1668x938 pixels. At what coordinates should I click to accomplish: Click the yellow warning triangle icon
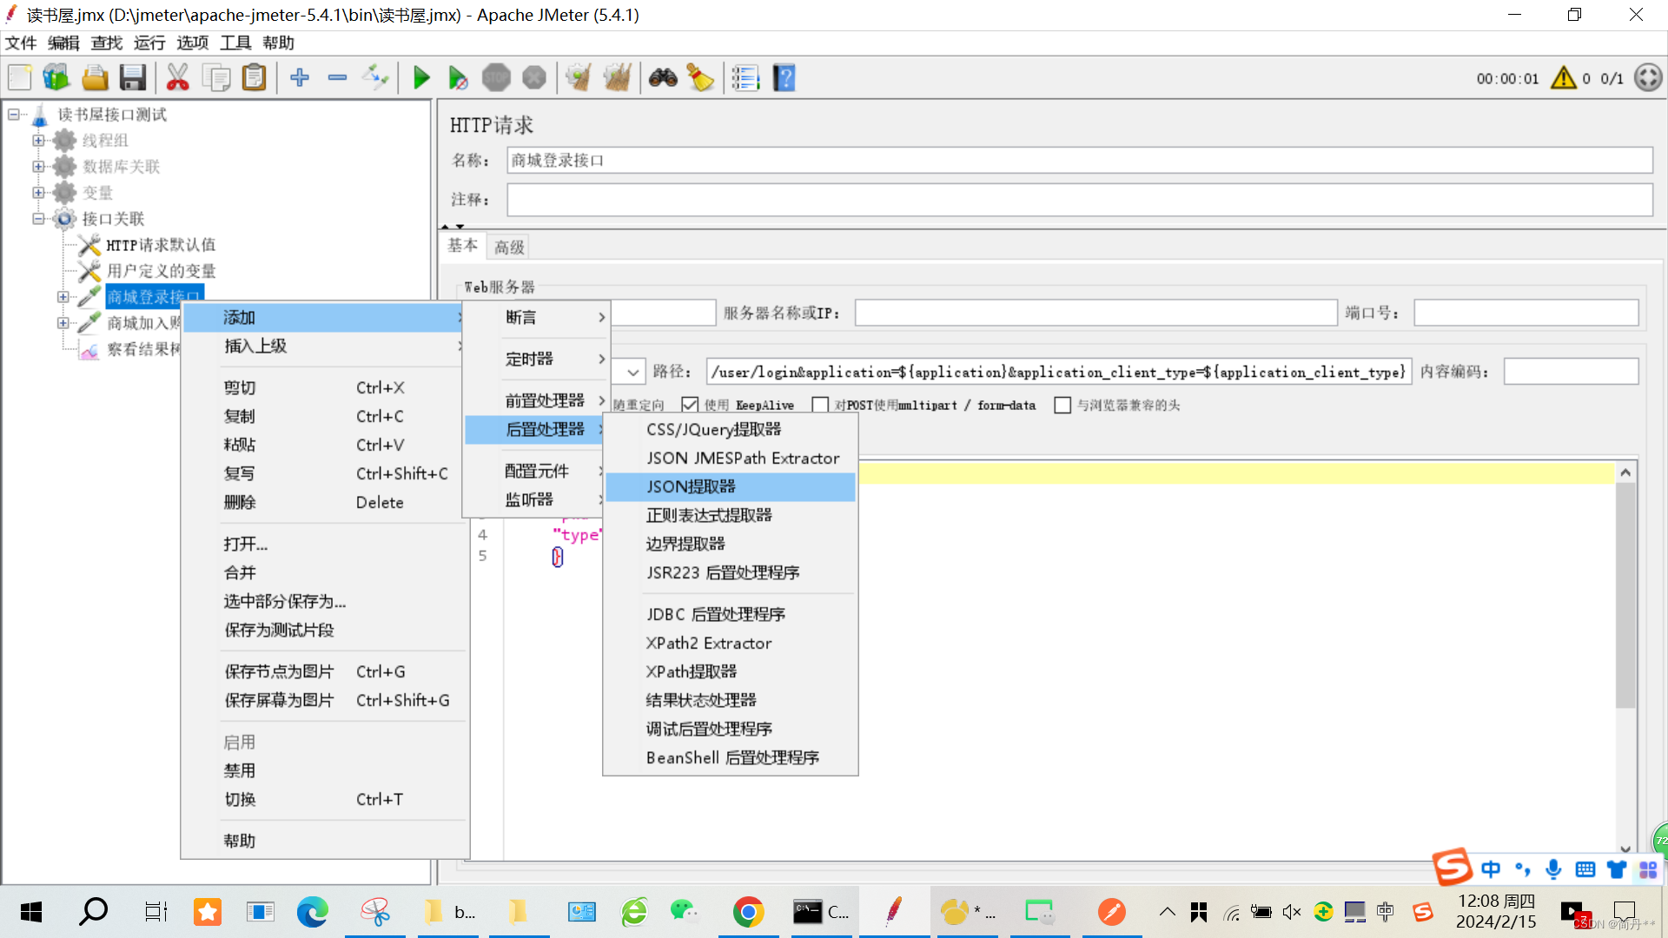[x=1564, y=78]
